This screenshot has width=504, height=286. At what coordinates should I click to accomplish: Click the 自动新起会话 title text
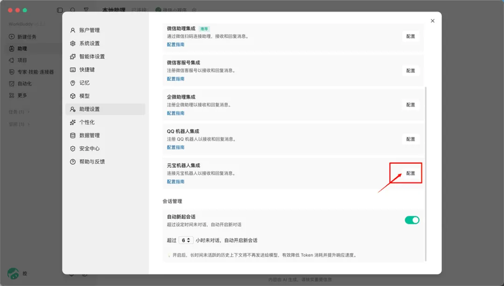181,217
